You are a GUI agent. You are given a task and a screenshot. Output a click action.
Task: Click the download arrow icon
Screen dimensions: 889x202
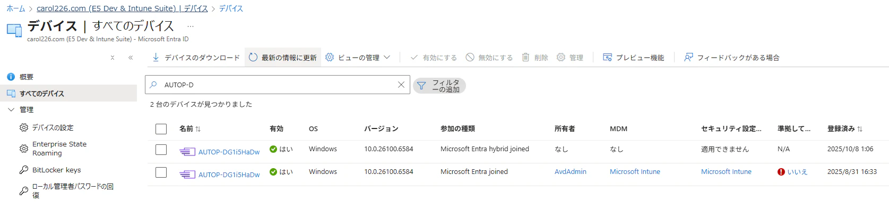click(x=156, y=57)
